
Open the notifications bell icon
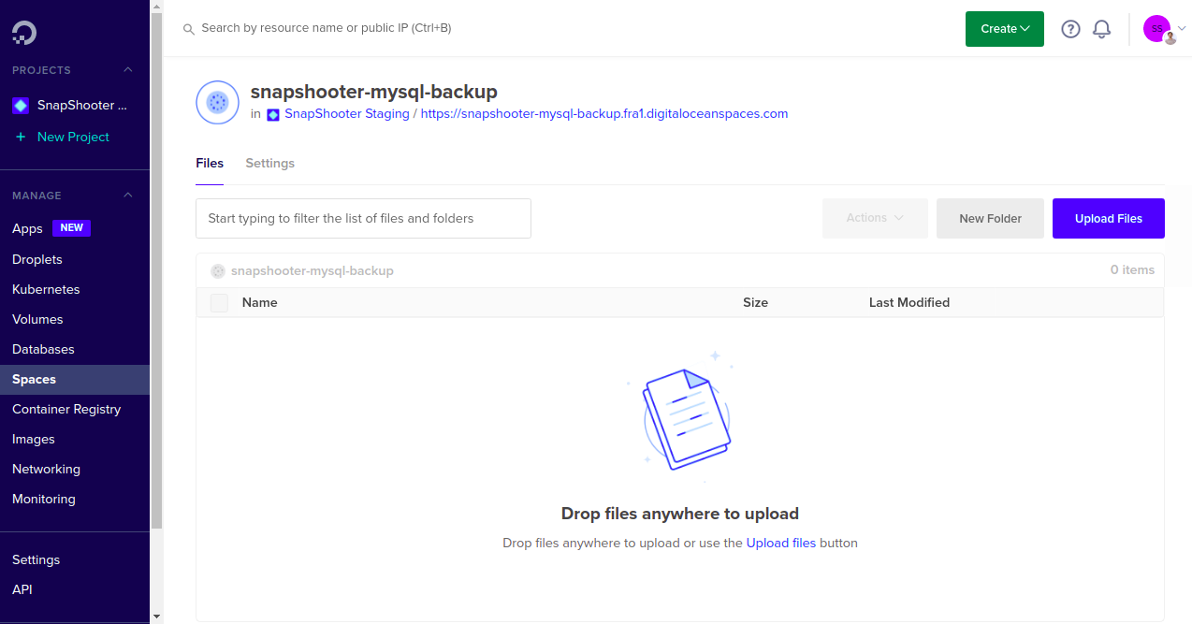pos(1102,29)
